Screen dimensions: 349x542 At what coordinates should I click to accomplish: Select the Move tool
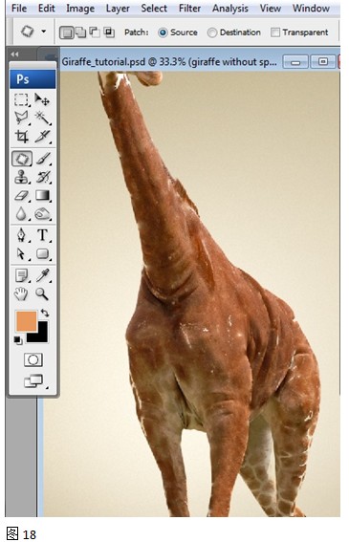[x=42, y=99]
